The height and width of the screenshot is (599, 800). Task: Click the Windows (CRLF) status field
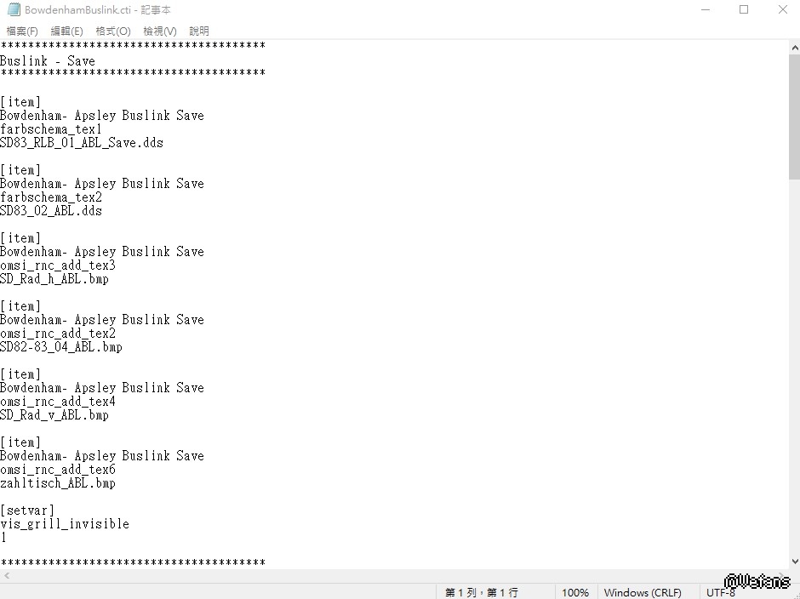[643, 592]
